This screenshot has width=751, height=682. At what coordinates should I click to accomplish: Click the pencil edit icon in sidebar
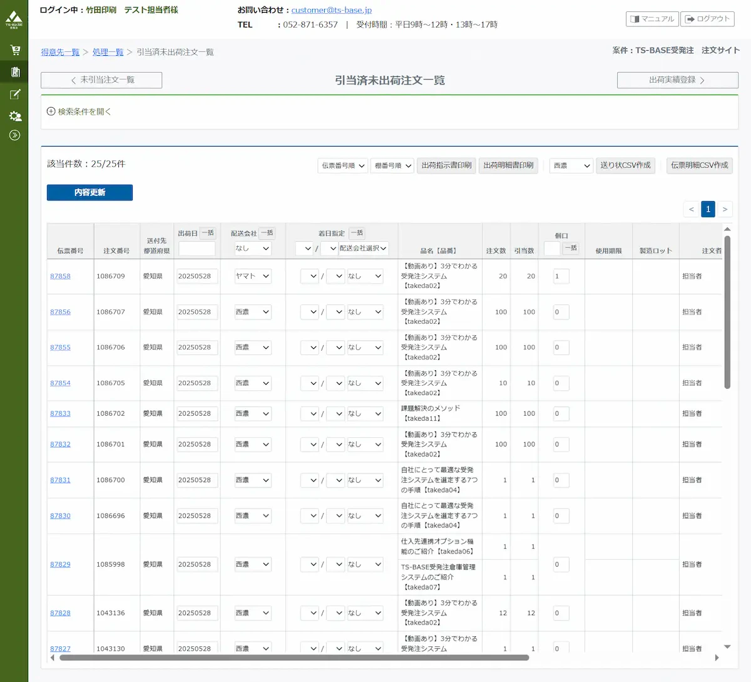[x=14, y=94]
